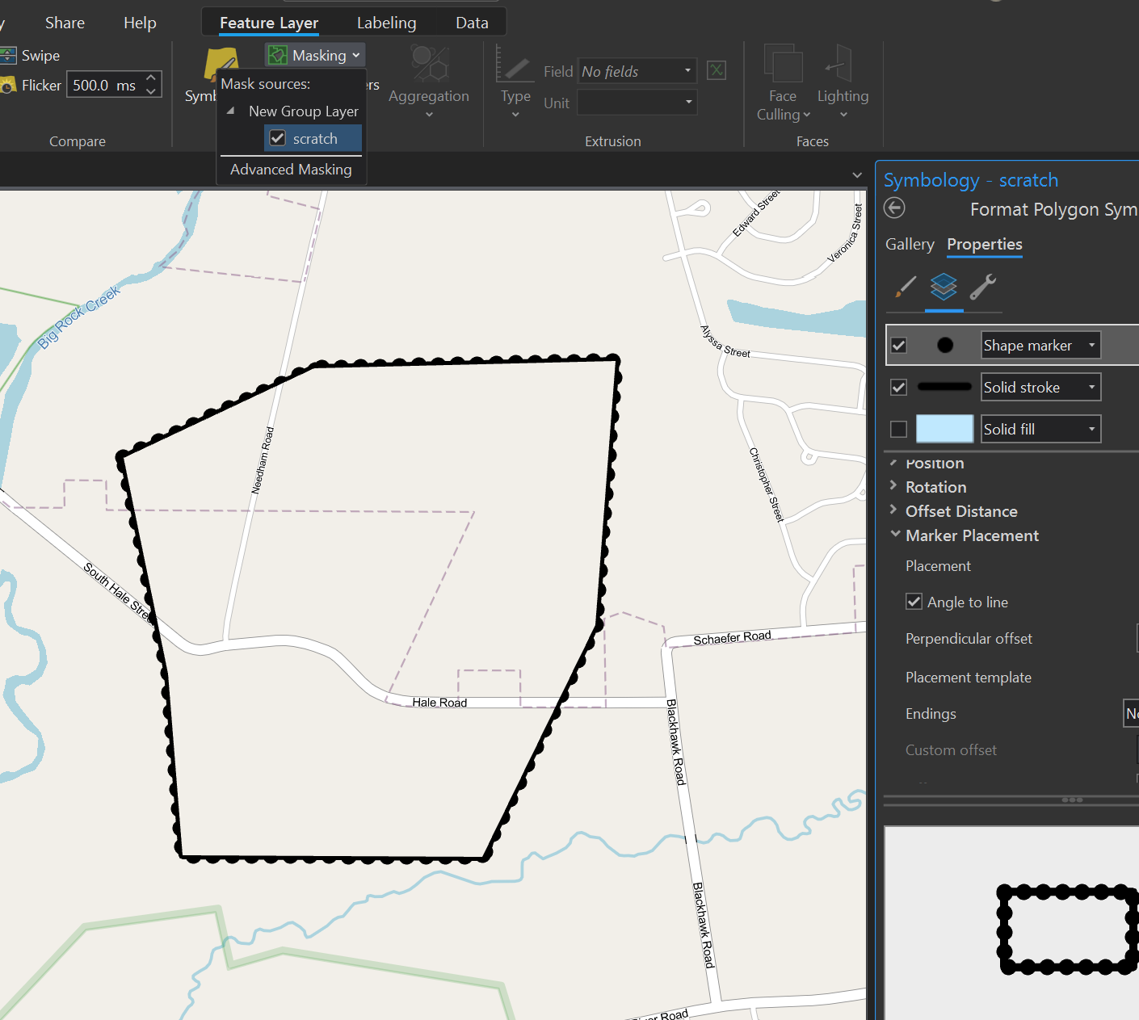Click Advanced Masking
The image size is (1139, 1020).
tap(290, 170)
